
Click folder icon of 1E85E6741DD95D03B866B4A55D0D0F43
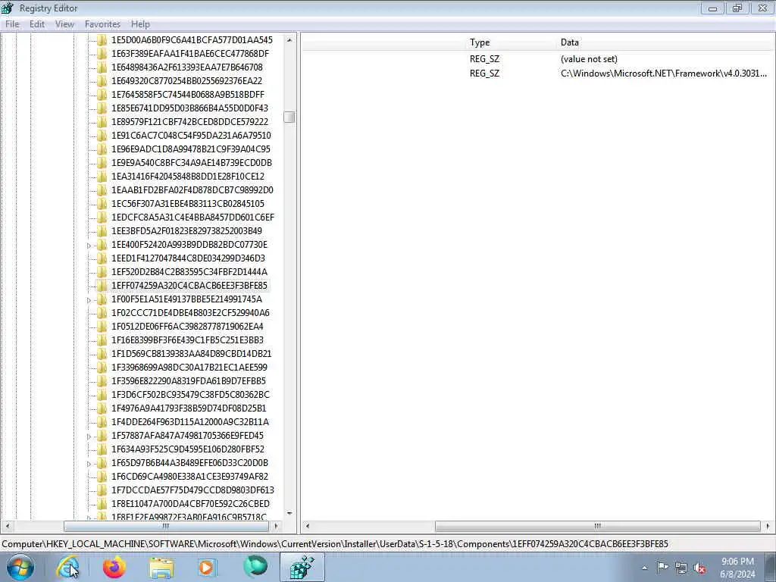[102, 108]
